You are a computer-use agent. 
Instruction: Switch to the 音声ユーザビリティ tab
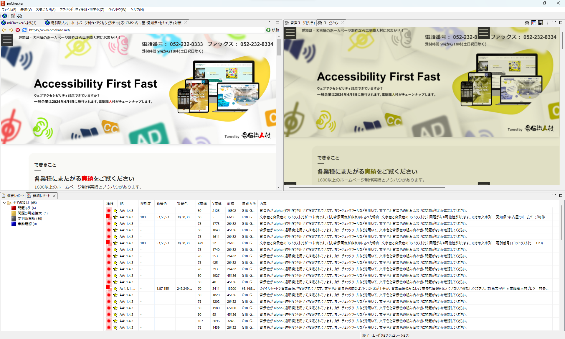pos(300,23)
